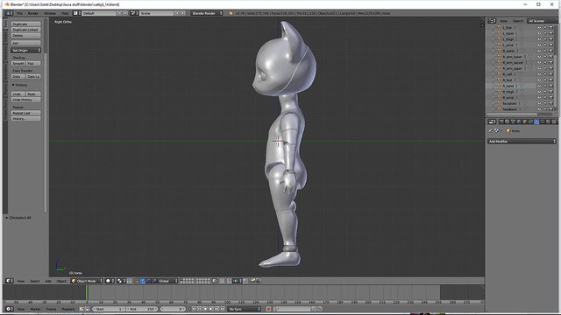Open the No Sync dropdown
561x315 pixels.
pyautogui.click(x=245, y=309)
